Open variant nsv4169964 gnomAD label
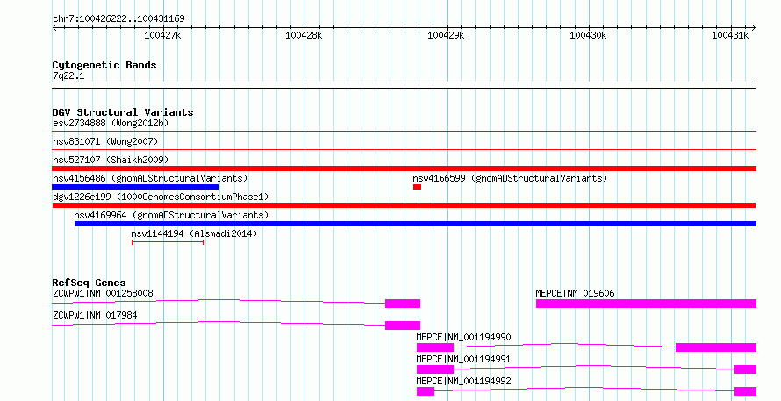The width and height of the screenshot is (781, 401). coord(171,215)
